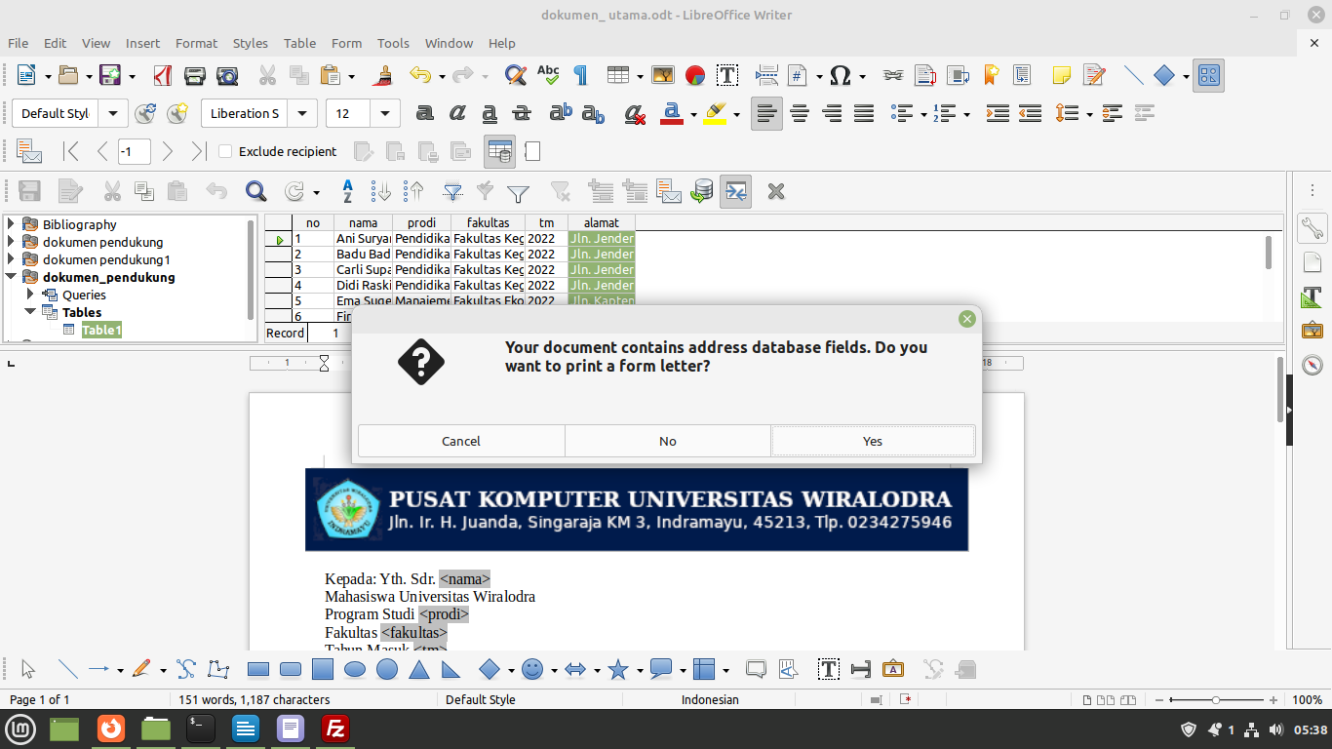Click the Fontwork text icon
The image size is (1332, 749).
[892, 669]
